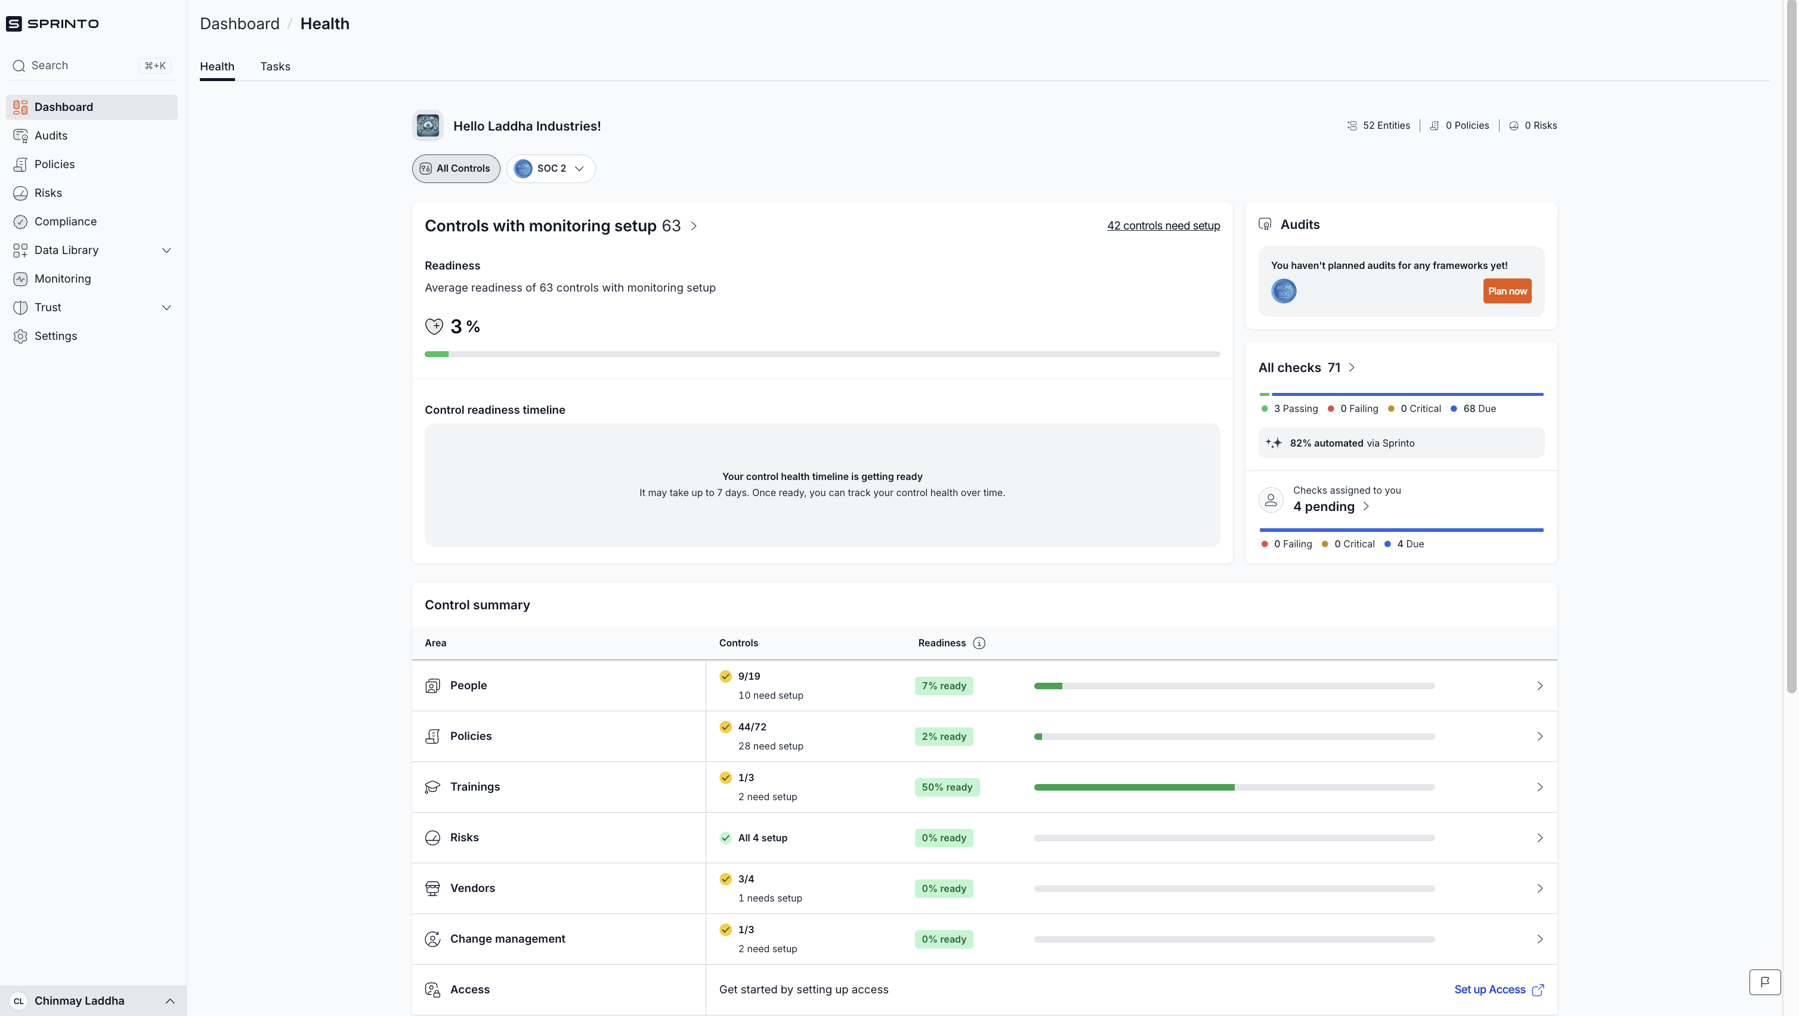Open Settings gear in sidebar
The height and width of the screenshot is (1016, 1799).
20,336
